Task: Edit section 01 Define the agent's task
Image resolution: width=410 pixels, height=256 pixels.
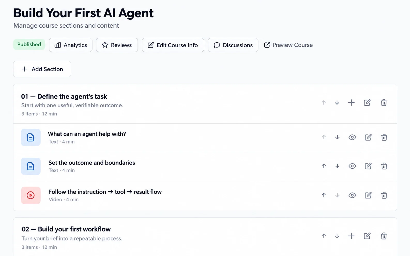Action: click(367, 103)
